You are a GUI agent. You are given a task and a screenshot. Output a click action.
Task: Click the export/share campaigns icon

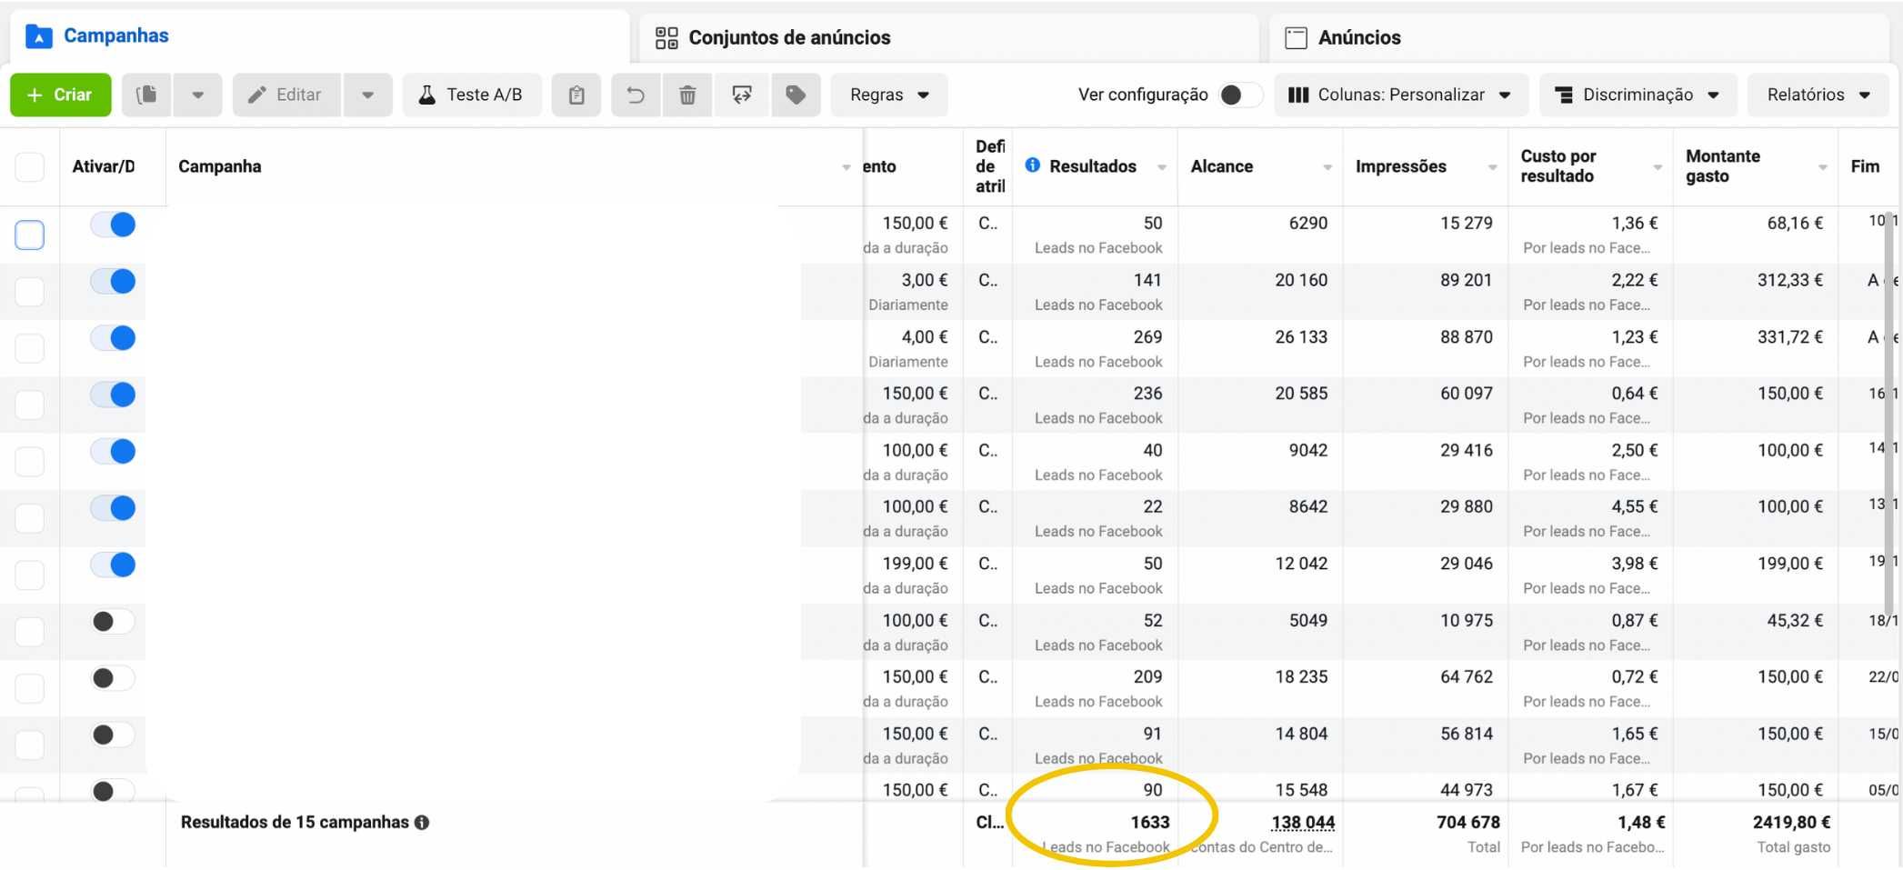(x=742, y=95)
